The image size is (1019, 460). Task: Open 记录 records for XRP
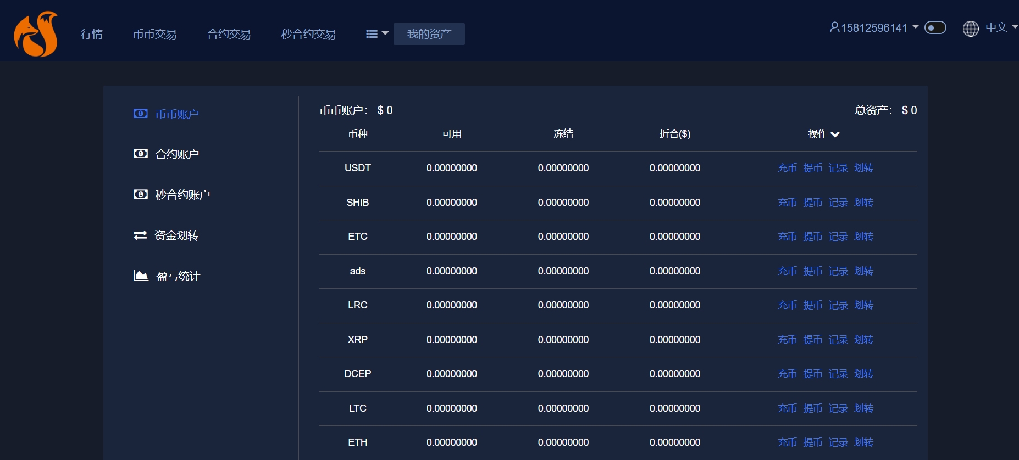(x=838, y=340)
